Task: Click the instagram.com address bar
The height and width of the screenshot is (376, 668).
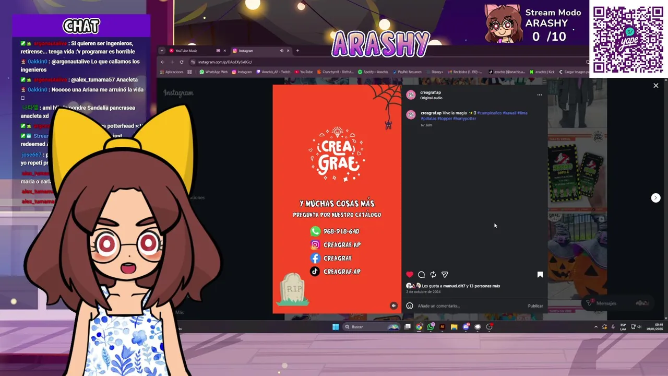Action: pyautogui.click(x=386, y=62)
